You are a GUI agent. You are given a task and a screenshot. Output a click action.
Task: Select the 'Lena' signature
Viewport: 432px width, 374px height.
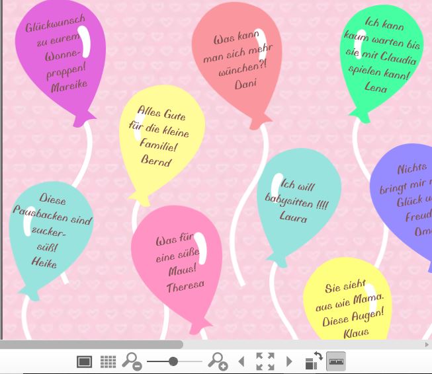[376, 87]
